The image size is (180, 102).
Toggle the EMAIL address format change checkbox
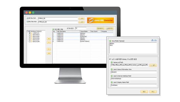tap(110, 59)
